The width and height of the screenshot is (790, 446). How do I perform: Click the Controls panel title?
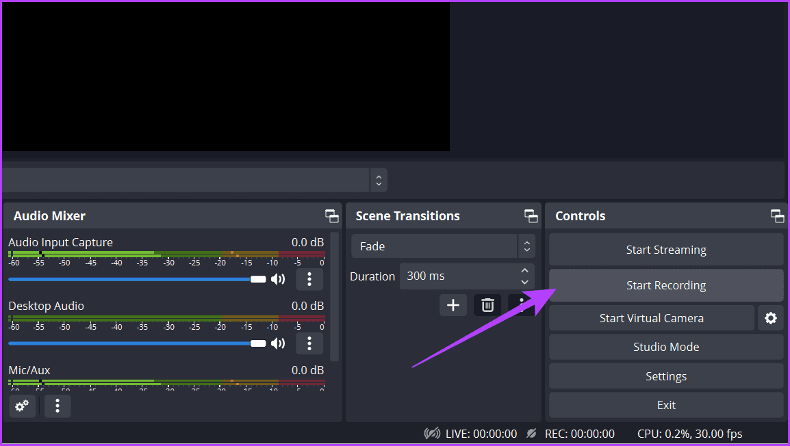tap(581, 216)
